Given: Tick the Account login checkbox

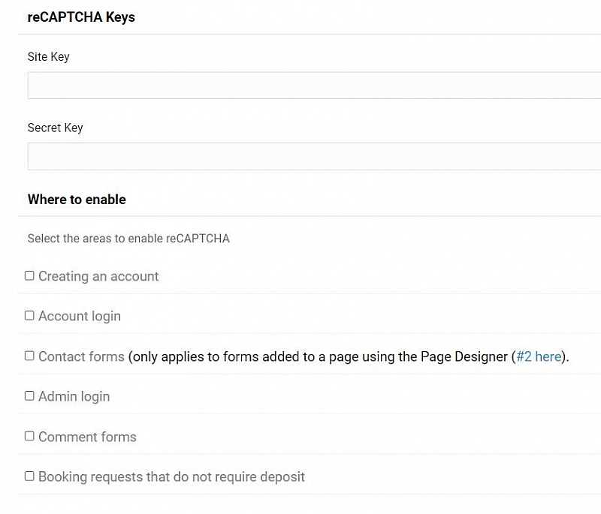Looking at the screenshot, I should pyautogui.click(x=29, y=315).
